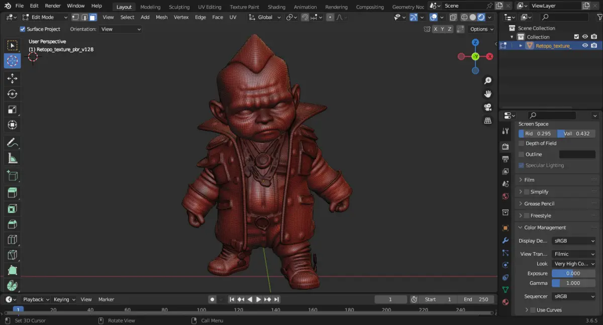Open the Render menu
Image resolution: width=603 pixels, height=325 pixels.
click(x=53, y=6)
